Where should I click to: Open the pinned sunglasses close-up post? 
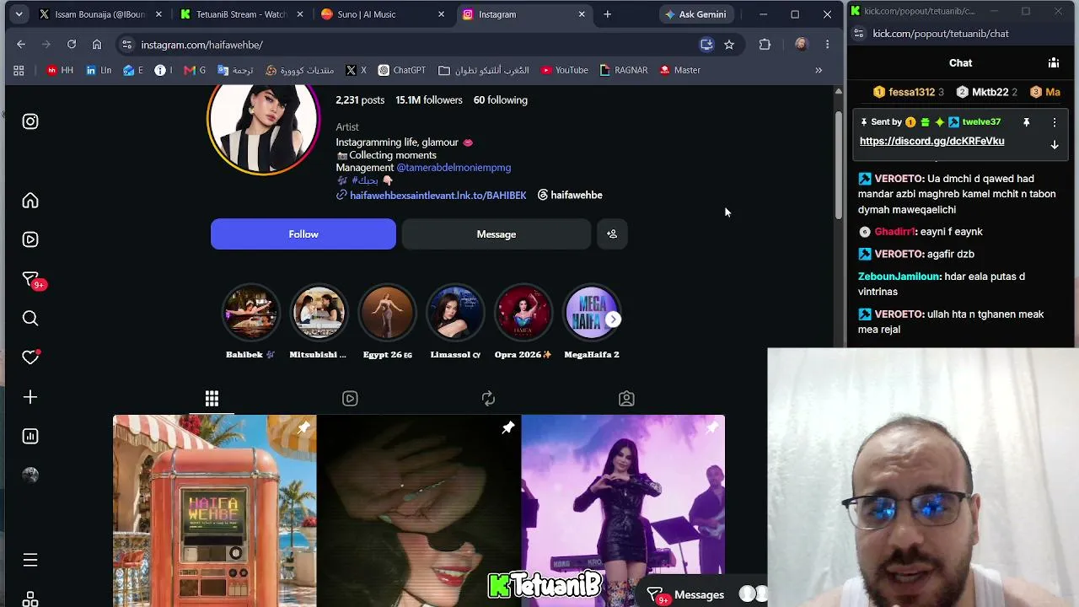[419, 511]
